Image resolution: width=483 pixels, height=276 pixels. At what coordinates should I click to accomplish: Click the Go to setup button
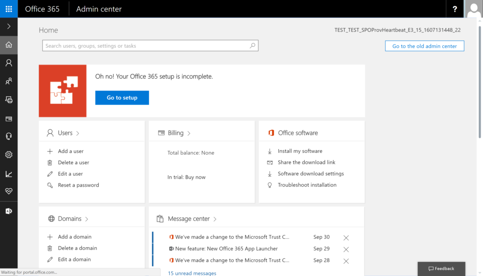122,98
